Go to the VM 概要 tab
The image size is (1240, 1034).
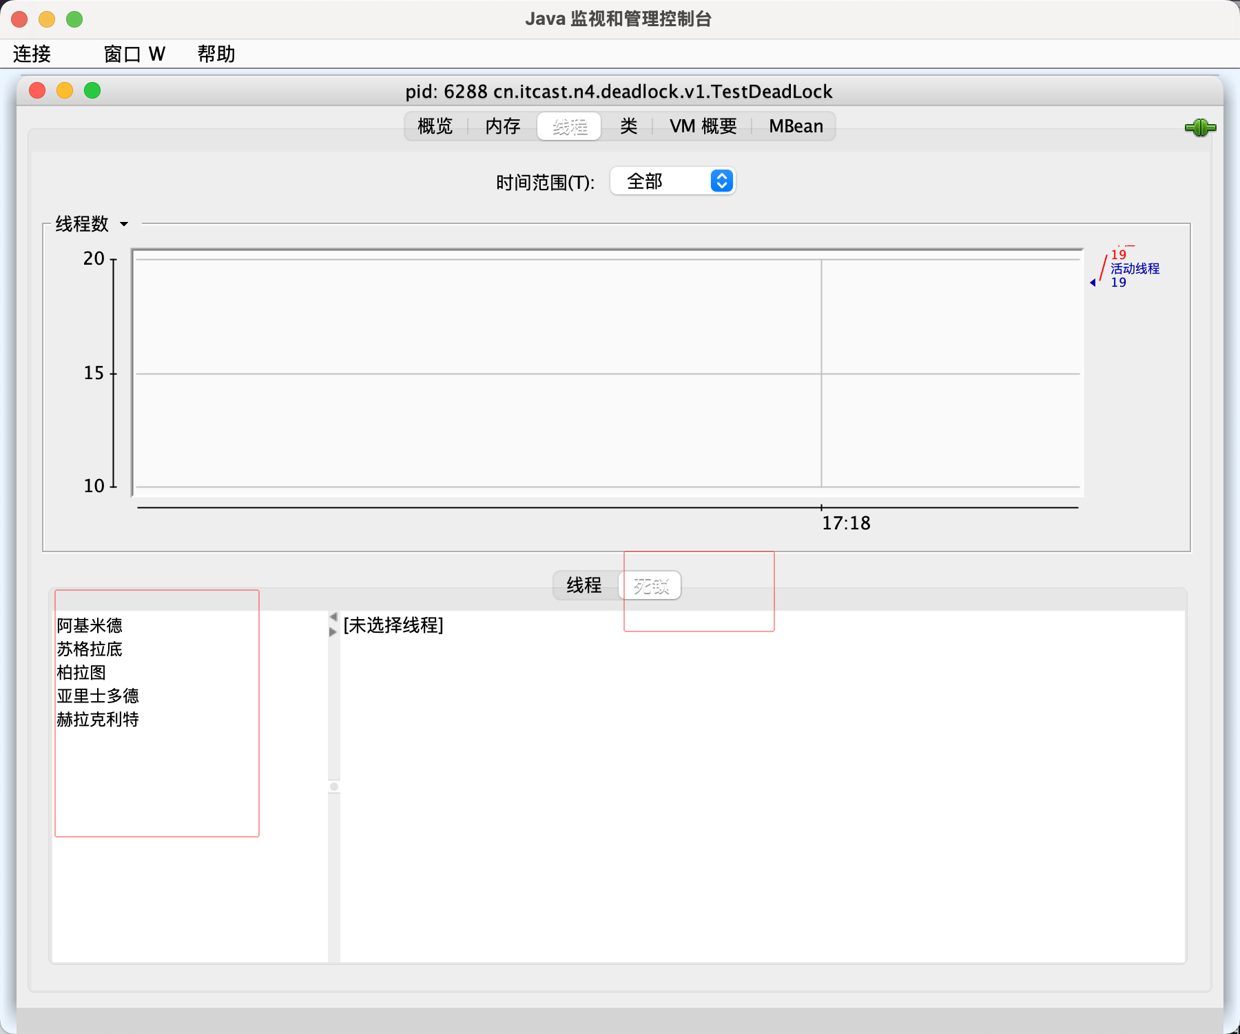tap(703, 127)
